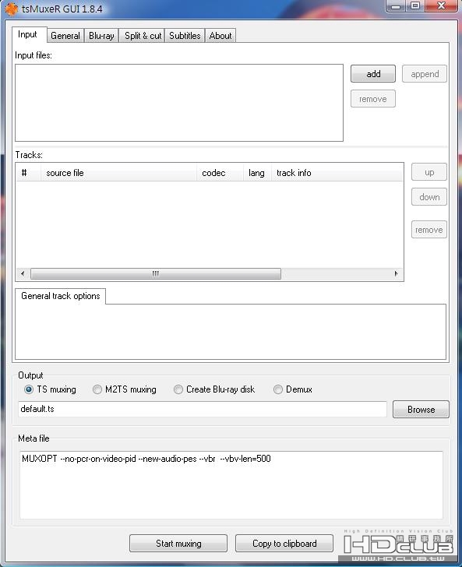Open the Split & cut tab
This screenshot has height=567, width=462.
pyautogui.click(x=143, y=36)
